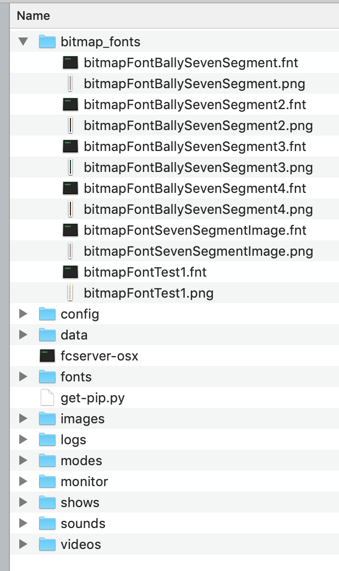
Task: Select the logs folder name
Action: click(x=73, y=440)
